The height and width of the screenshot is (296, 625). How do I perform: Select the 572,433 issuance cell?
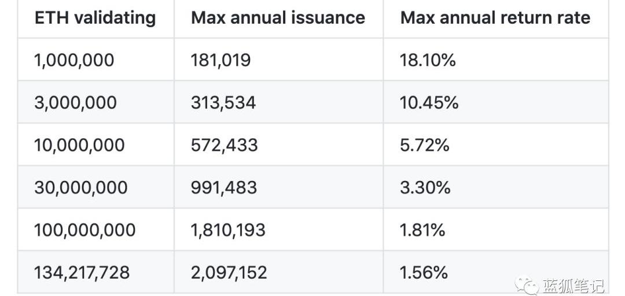[224, 145]
